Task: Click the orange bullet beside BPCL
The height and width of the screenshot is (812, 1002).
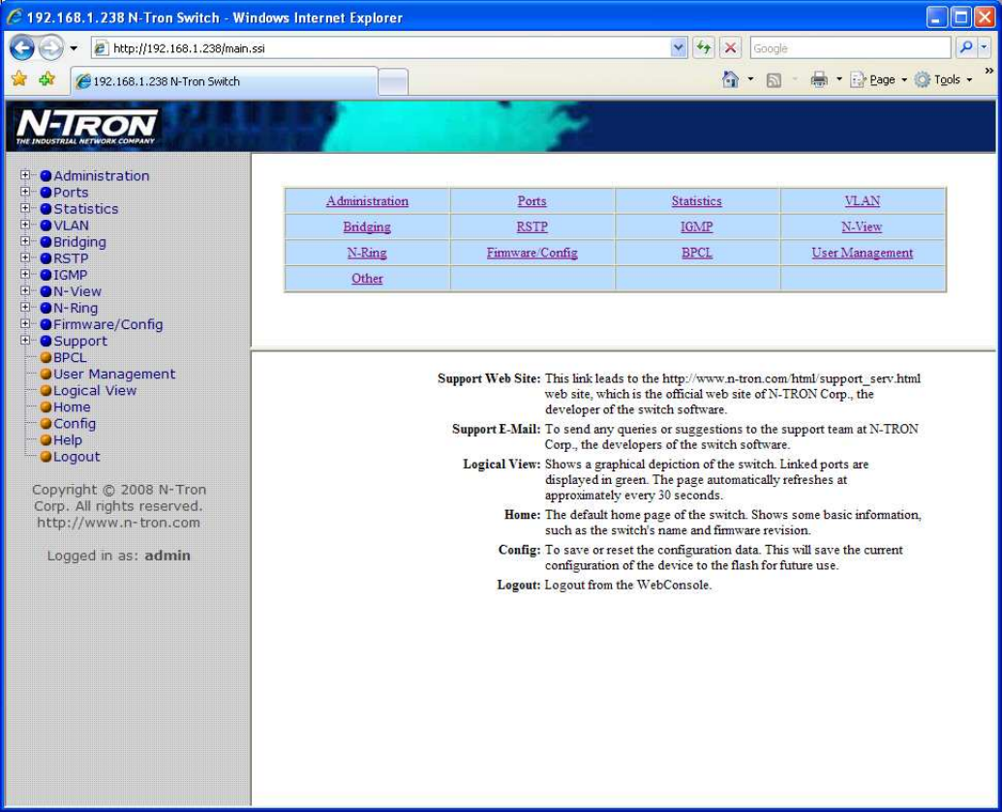Action: (46, 358)
